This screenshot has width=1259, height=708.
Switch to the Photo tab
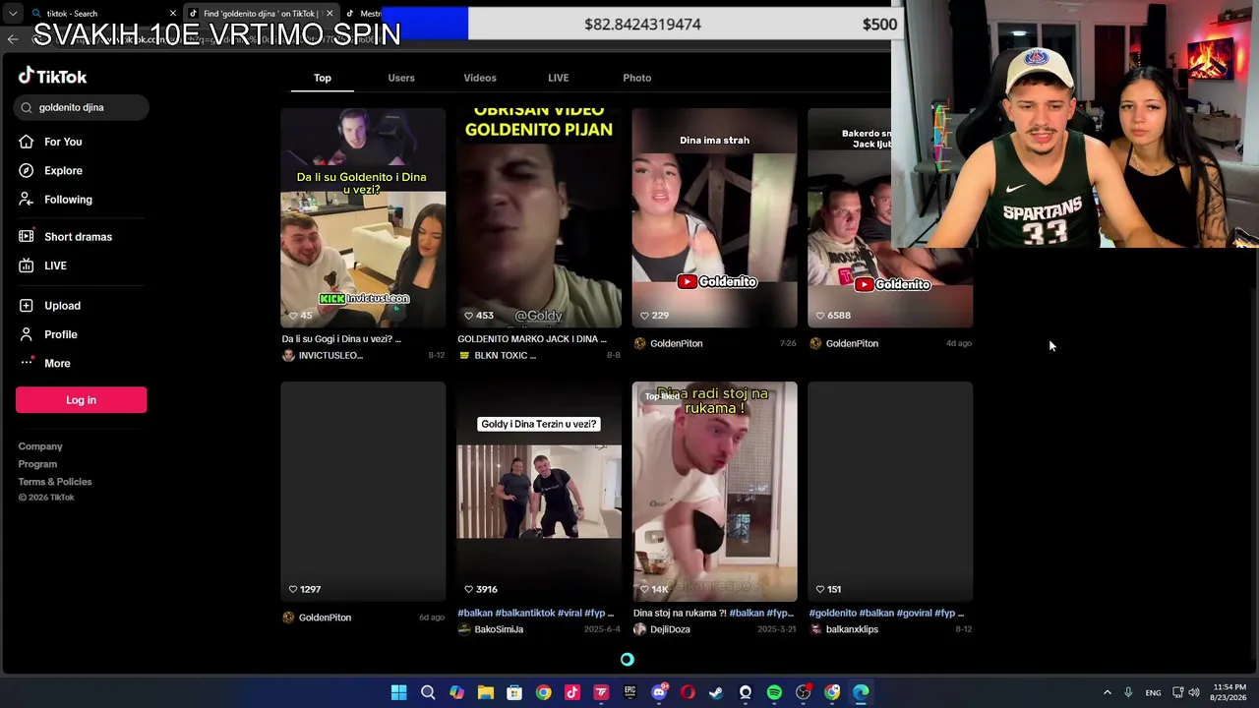point(636,78)
